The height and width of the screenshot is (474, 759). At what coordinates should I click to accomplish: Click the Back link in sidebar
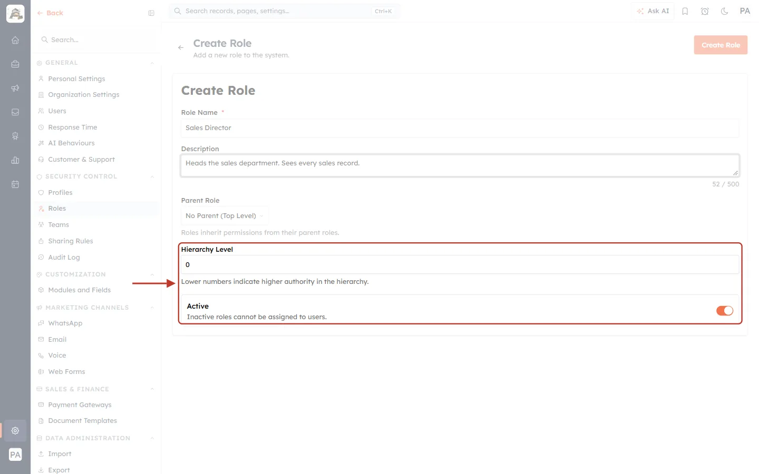pyautogui.click(x=50, y=13)
